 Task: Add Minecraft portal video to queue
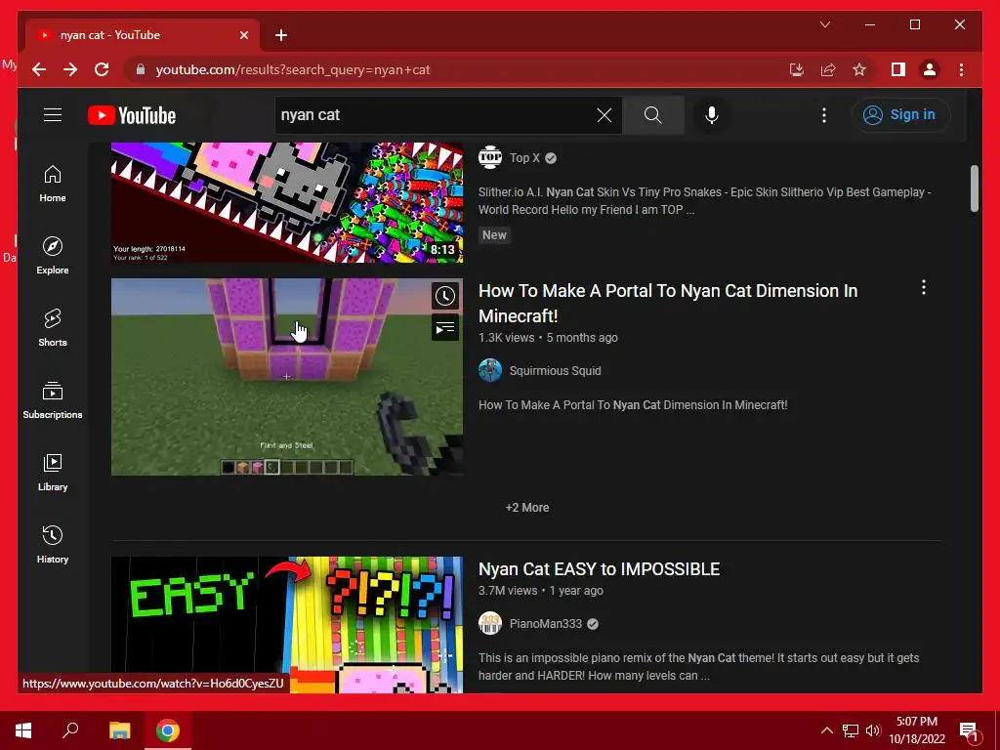445,328
